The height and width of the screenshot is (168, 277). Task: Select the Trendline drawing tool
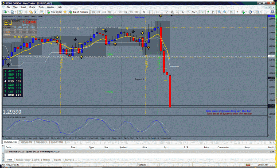click(167, 12)
